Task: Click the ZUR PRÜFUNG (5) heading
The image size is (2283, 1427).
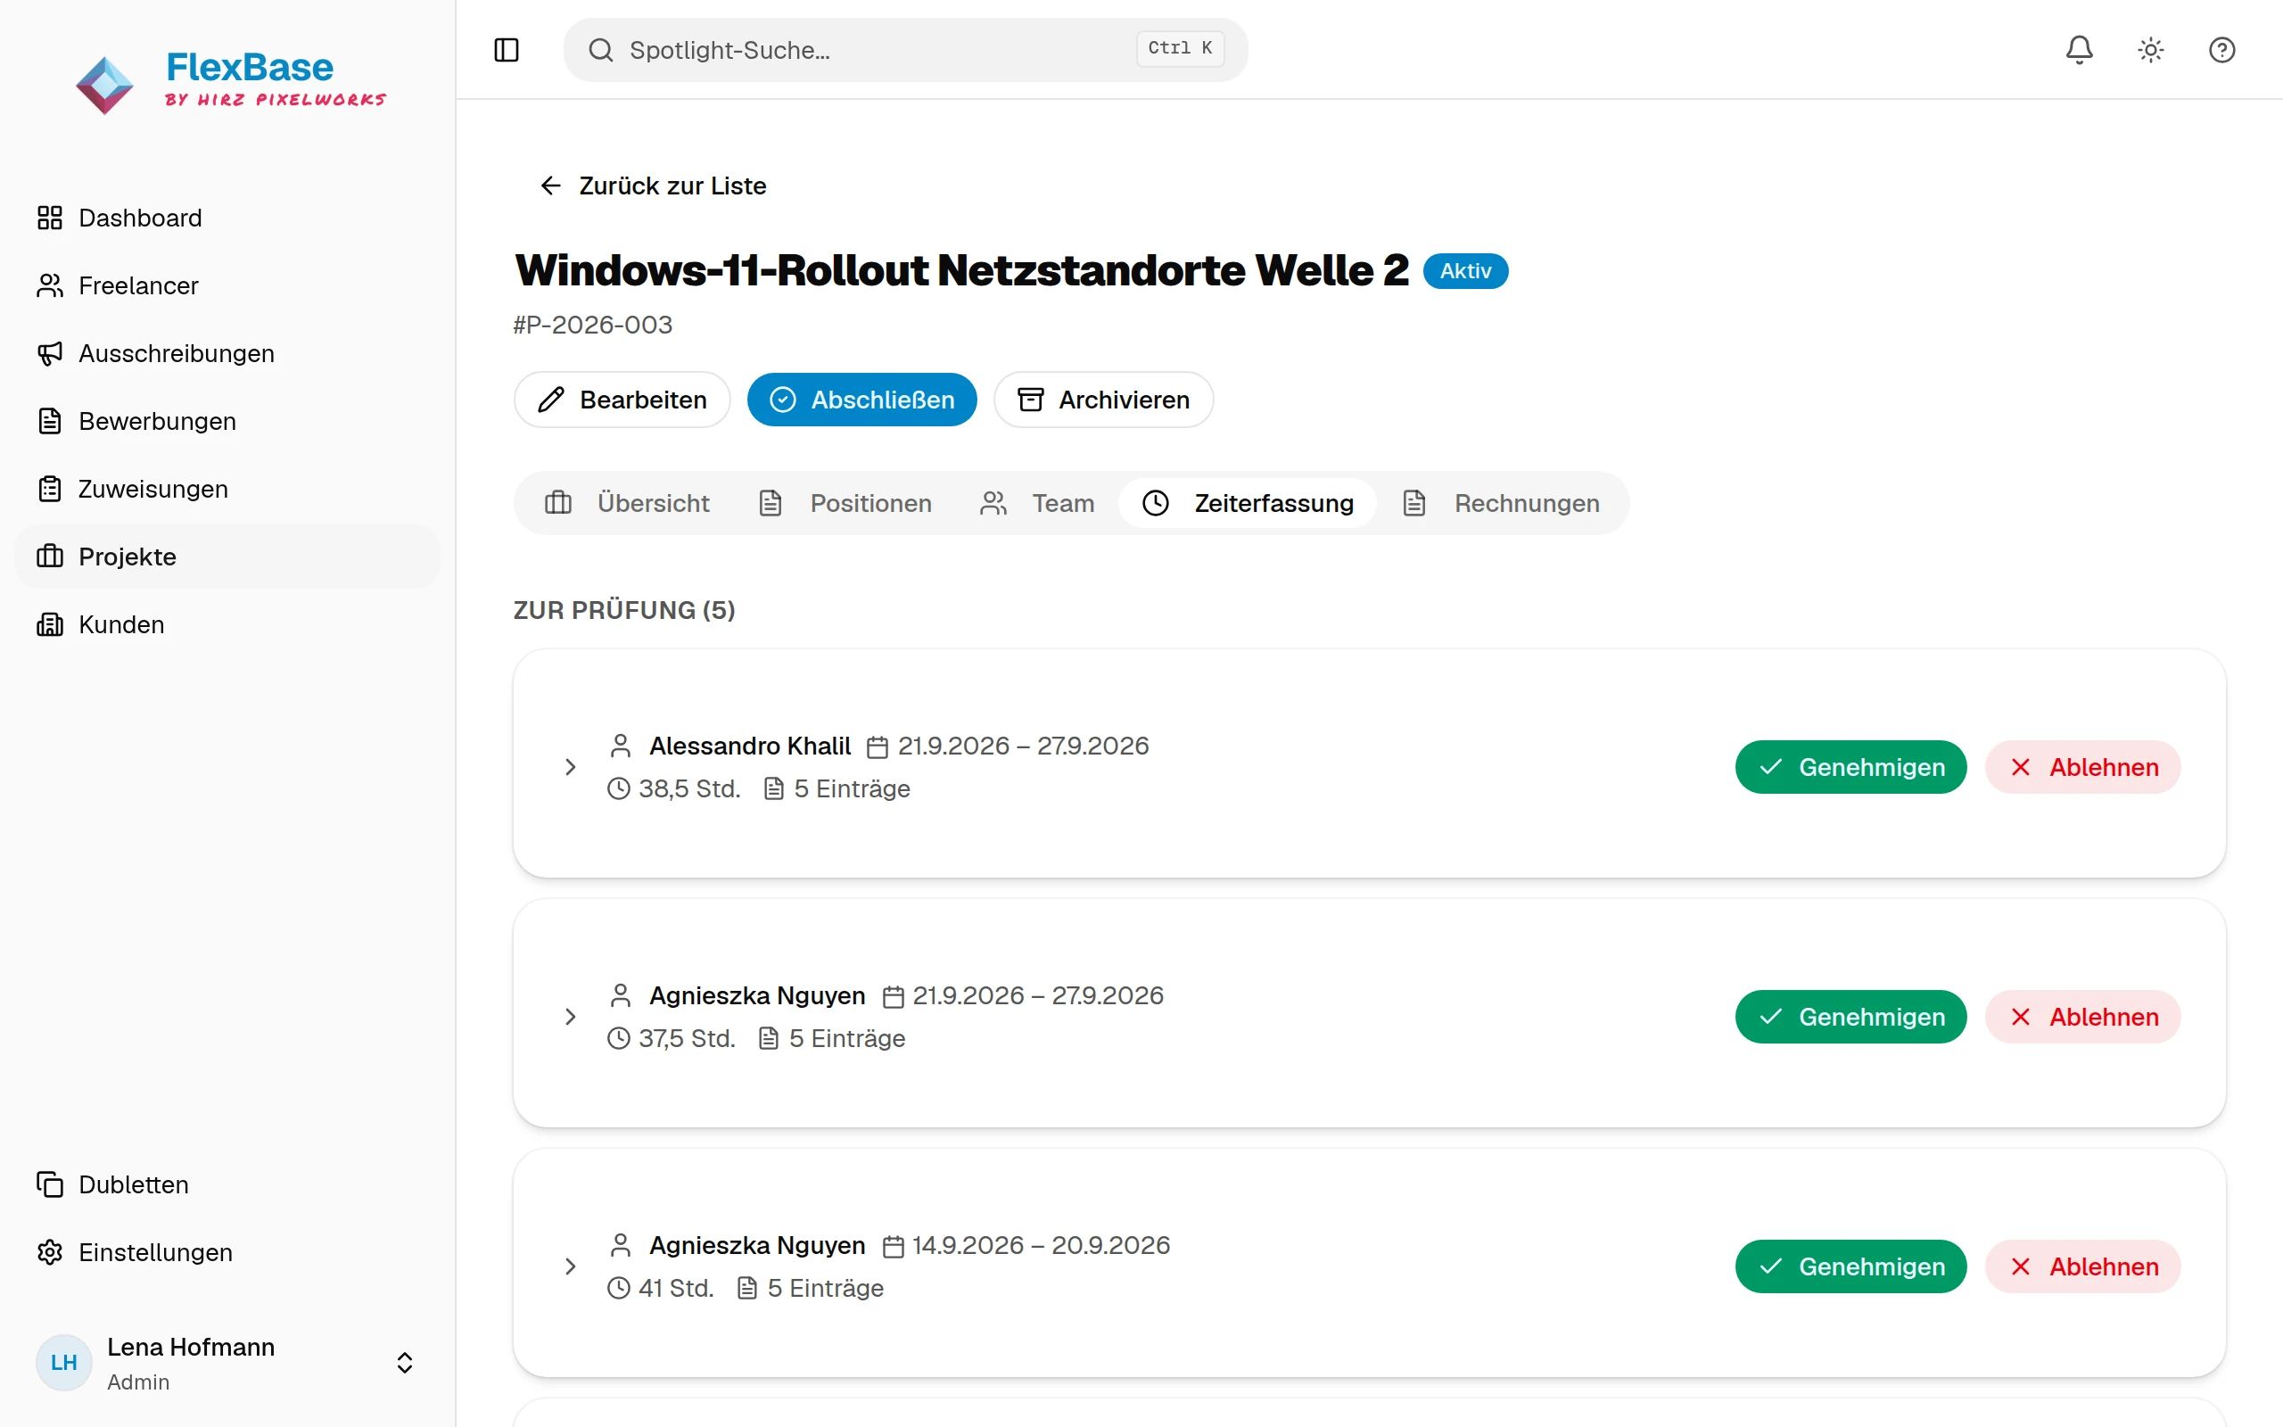Action: point(623,611)
